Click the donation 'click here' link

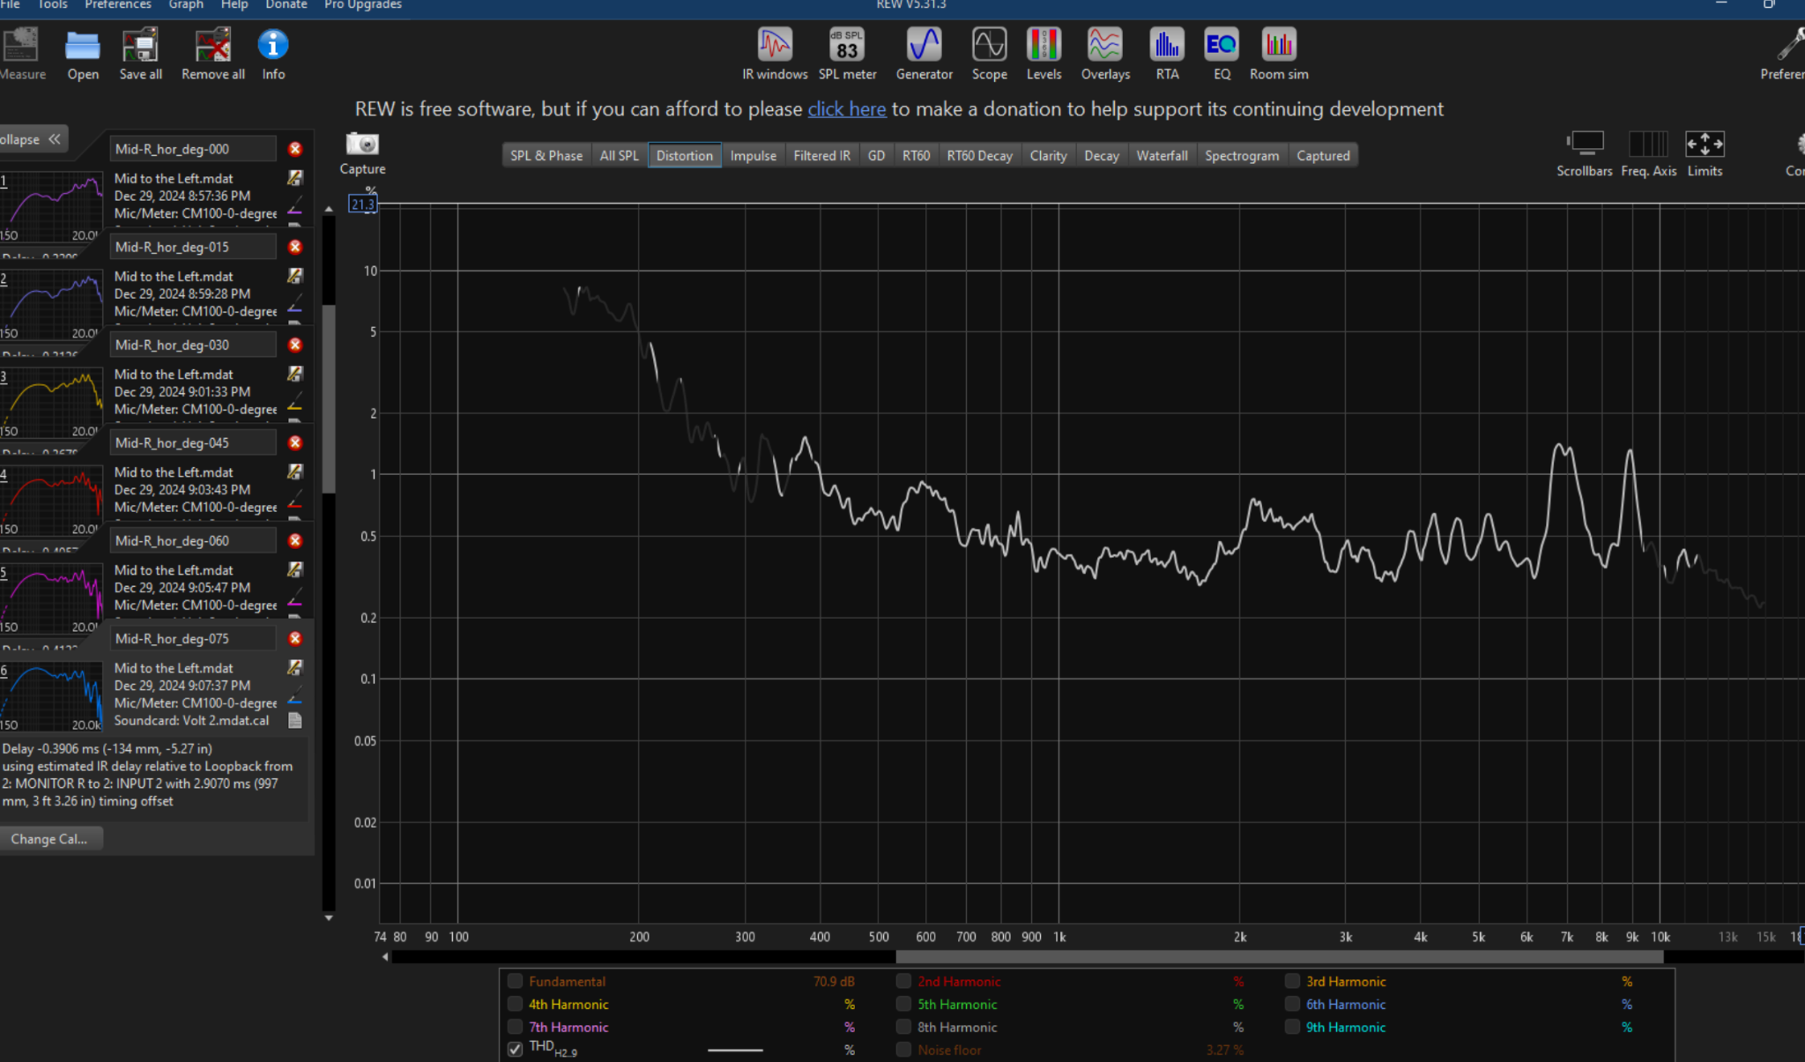pyautogui.click(x=846, y=109)
